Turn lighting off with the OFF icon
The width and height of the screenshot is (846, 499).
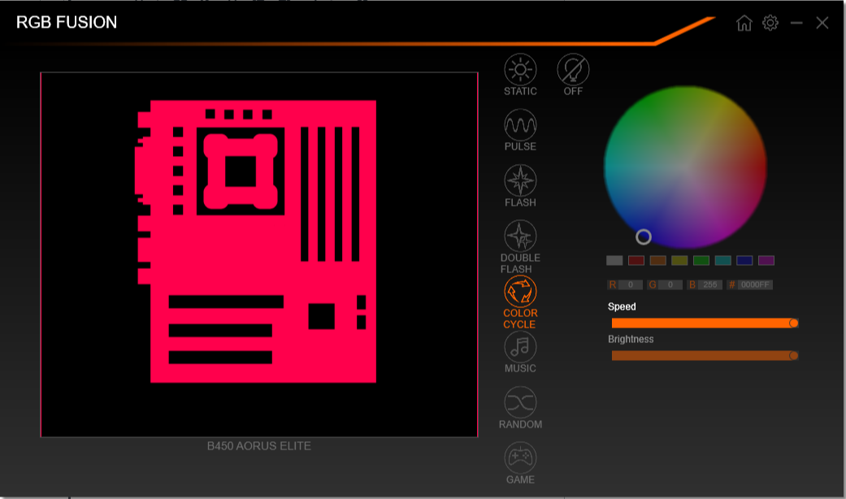573,71
